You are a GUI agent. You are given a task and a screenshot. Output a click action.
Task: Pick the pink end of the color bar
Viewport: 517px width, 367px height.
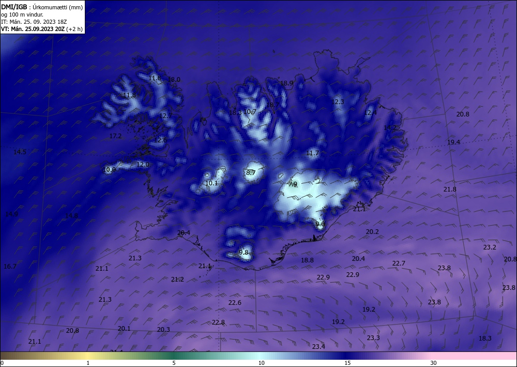coord(475,356)
